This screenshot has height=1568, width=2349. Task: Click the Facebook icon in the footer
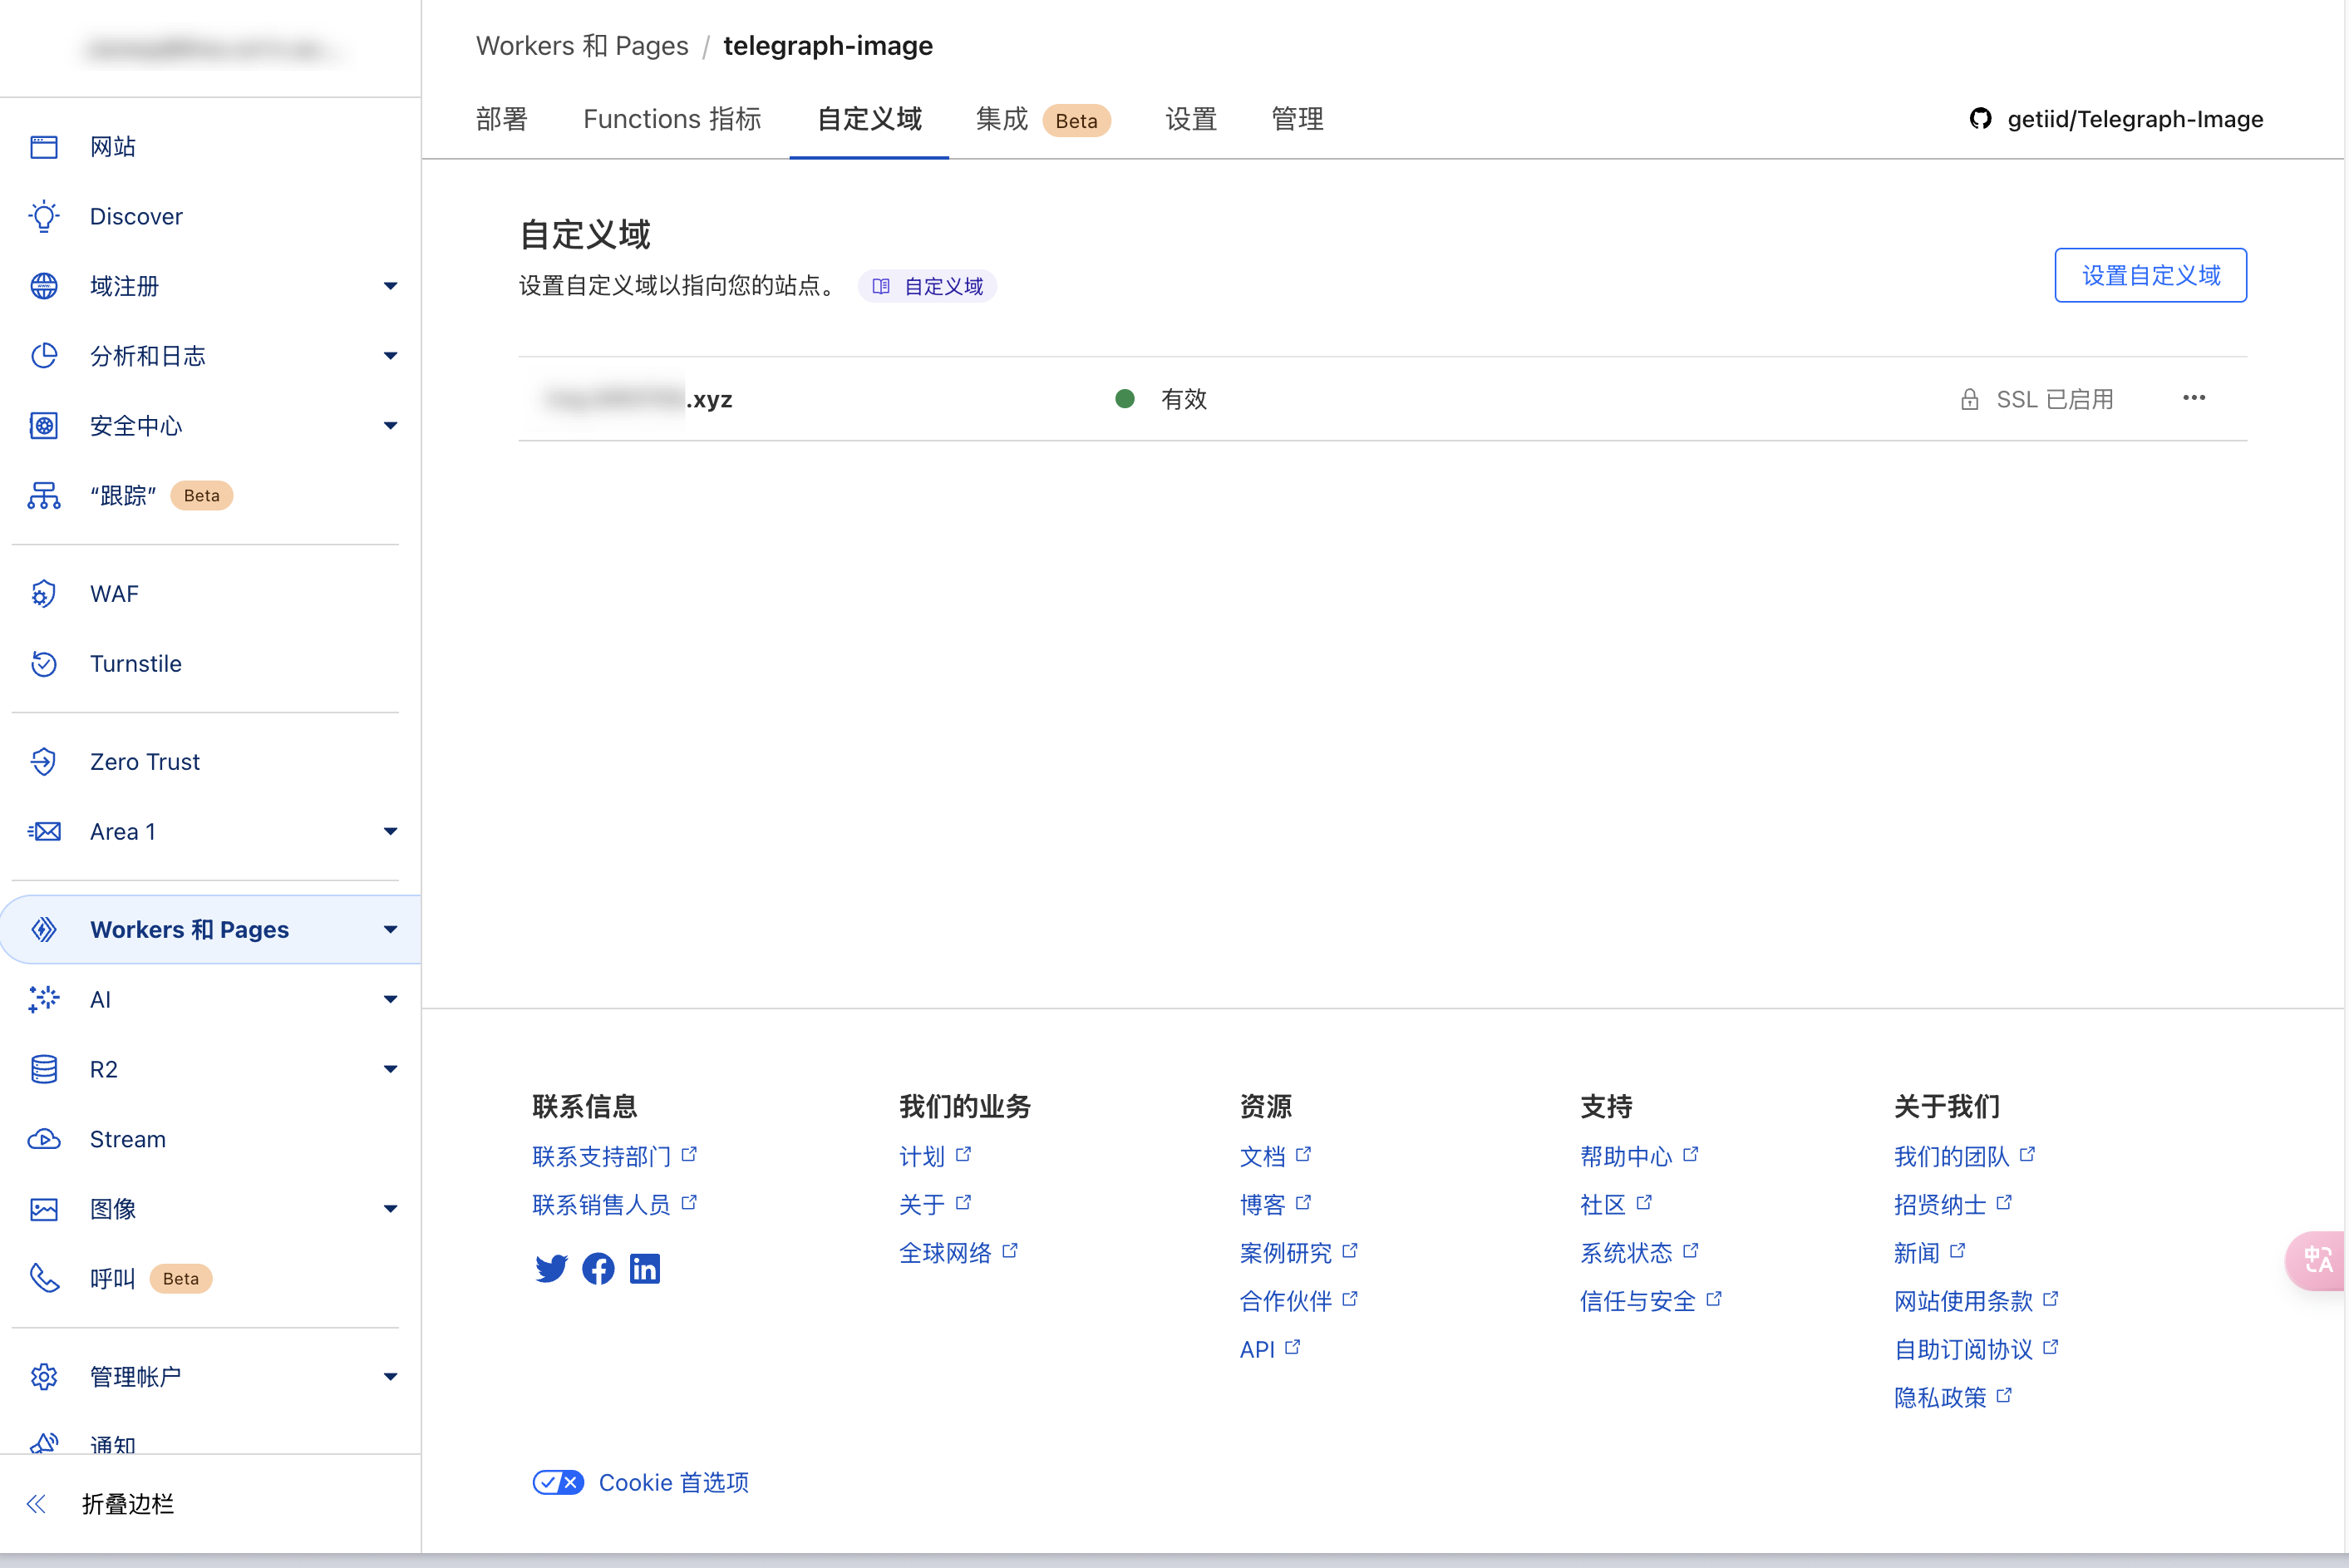598,1268
